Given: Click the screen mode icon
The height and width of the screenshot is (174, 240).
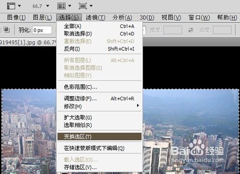Looking at the screenshot, I should (83, 6).
